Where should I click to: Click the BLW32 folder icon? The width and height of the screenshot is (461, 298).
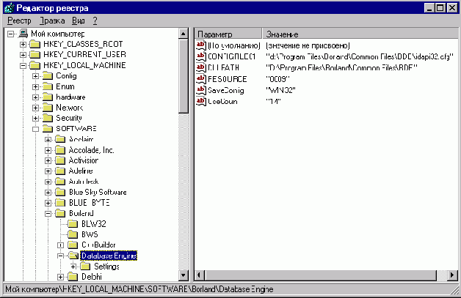[73, 224]
